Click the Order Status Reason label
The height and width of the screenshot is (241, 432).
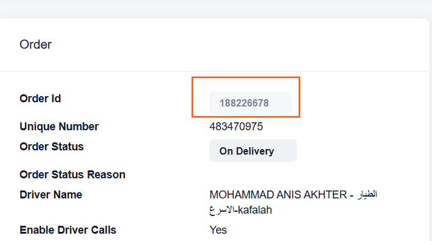pyautogui.click(x=72, y=175)
